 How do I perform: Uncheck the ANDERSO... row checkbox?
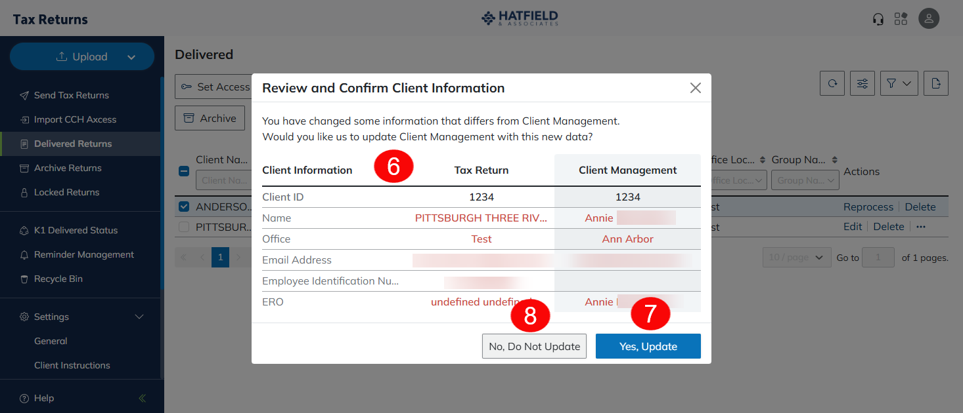tap(185, 207)
